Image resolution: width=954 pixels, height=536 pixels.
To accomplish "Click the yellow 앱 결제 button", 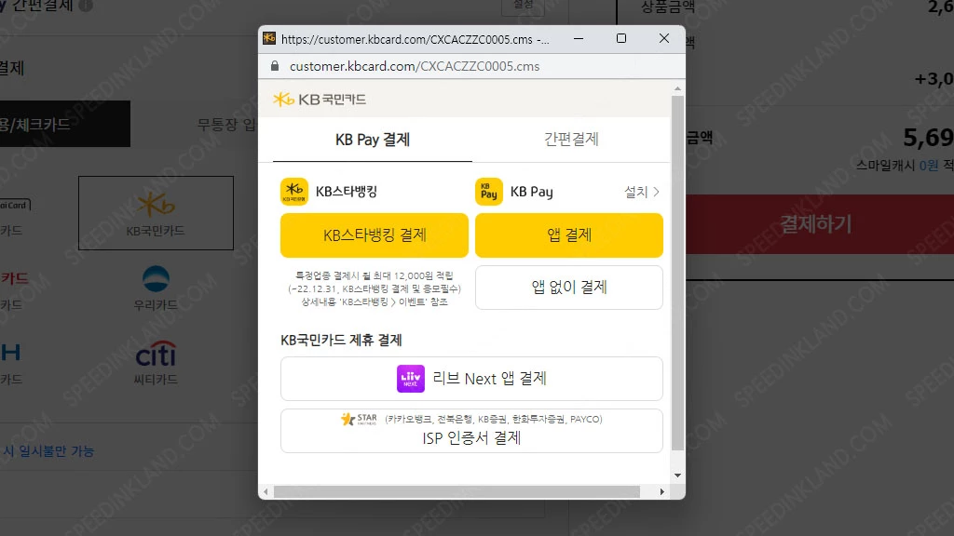I will click(x=569, y=235).
